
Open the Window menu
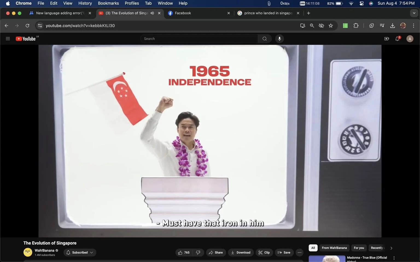165,3
